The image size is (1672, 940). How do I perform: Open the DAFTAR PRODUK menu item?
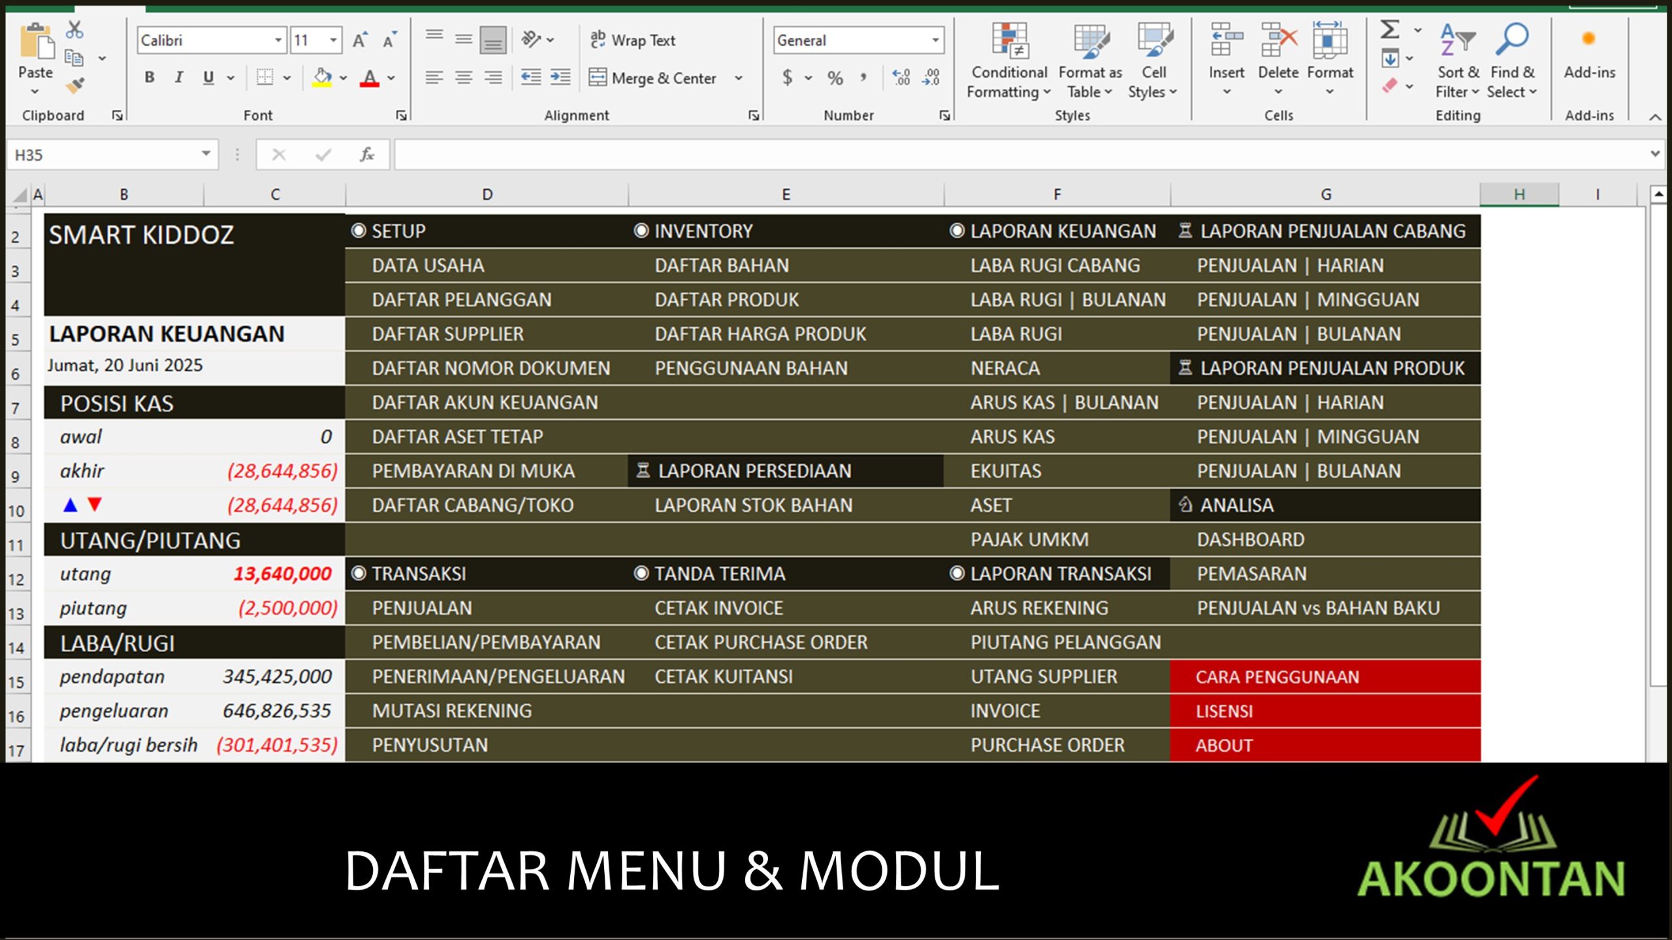pyautogui.click(x=726, y=300)
